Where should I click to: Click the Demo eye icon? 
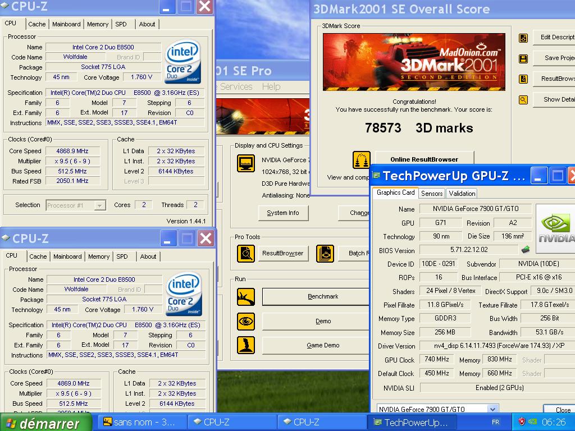coord(246,322)
